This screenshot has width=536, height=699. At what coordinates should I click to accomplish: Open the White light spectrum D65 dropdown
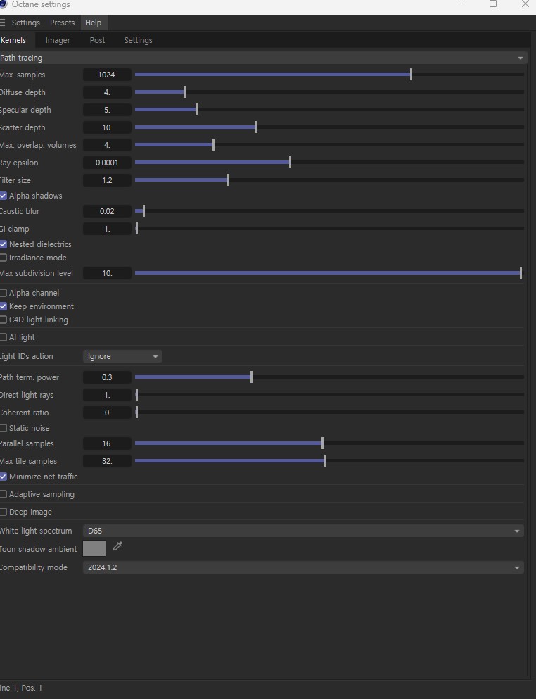point(303,531)
